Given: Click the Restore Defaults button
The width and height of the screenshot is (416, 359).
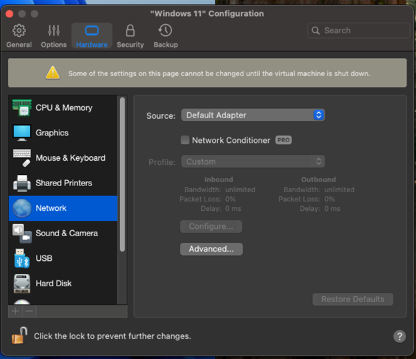Looking at the screenshot, I should point(353,299).
